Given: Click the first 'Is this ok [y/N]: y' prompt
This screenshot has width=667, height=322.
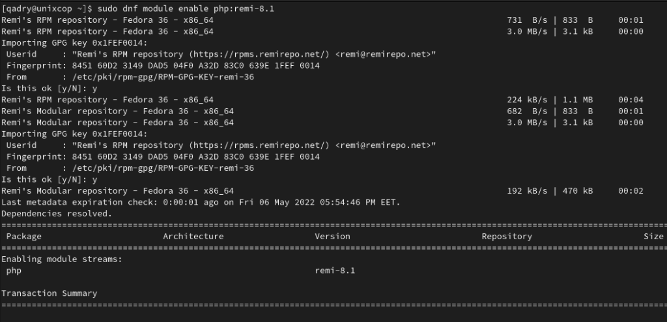Looking at the screenshot, I should pyautogui.click(x=50, y=89).
